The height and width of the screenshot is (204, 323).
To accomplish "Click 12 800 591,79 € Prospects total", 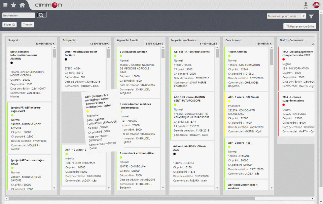I will click(99, 44).
